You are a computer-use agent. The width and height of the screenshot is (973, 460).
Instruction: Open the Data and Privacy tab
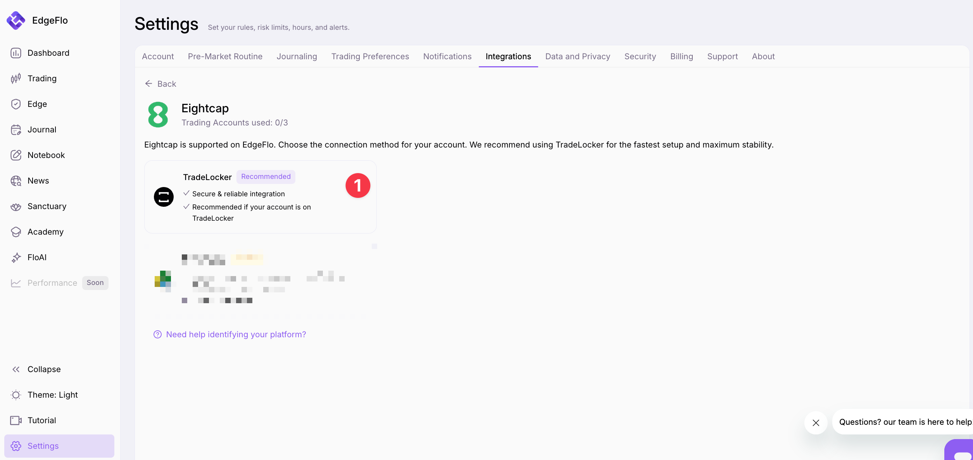pos(578,57)
